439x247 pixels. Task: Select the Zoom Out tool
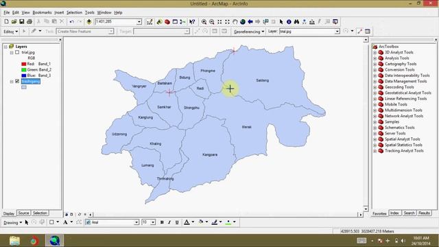[212, 21]
